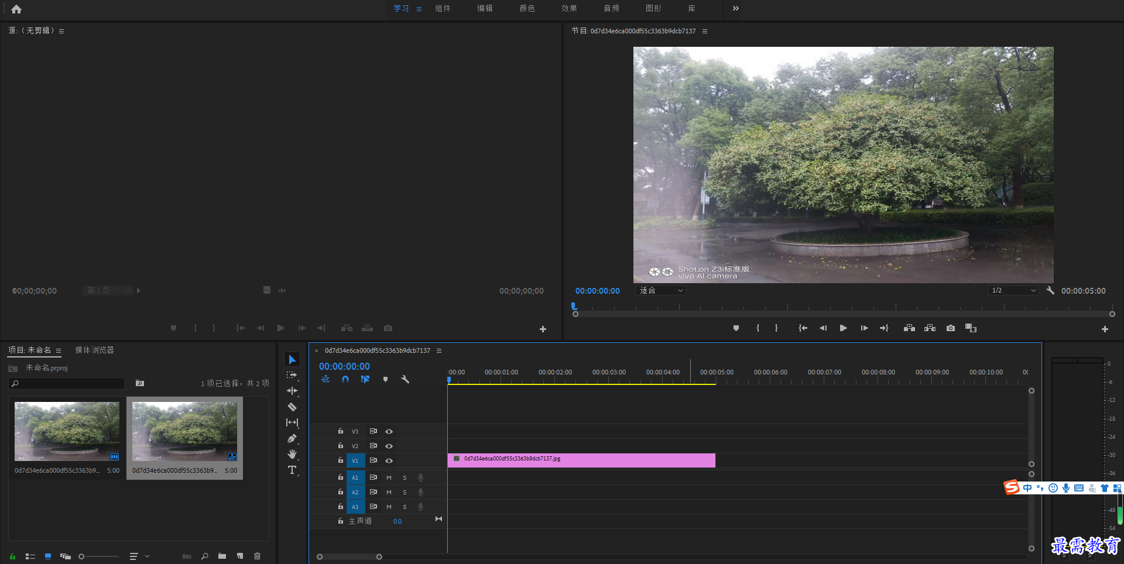Go to the Home screen icon
1124x564 pixels.
pyautogui.click(x=16, y=9)
